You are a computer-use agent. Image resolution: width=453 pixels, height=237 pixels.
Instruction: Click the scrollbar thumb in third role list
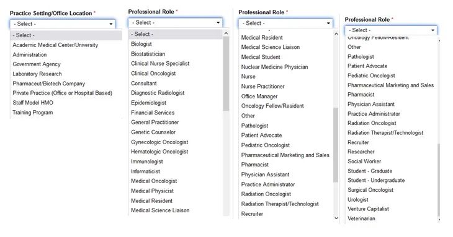(x=336, y=145)
